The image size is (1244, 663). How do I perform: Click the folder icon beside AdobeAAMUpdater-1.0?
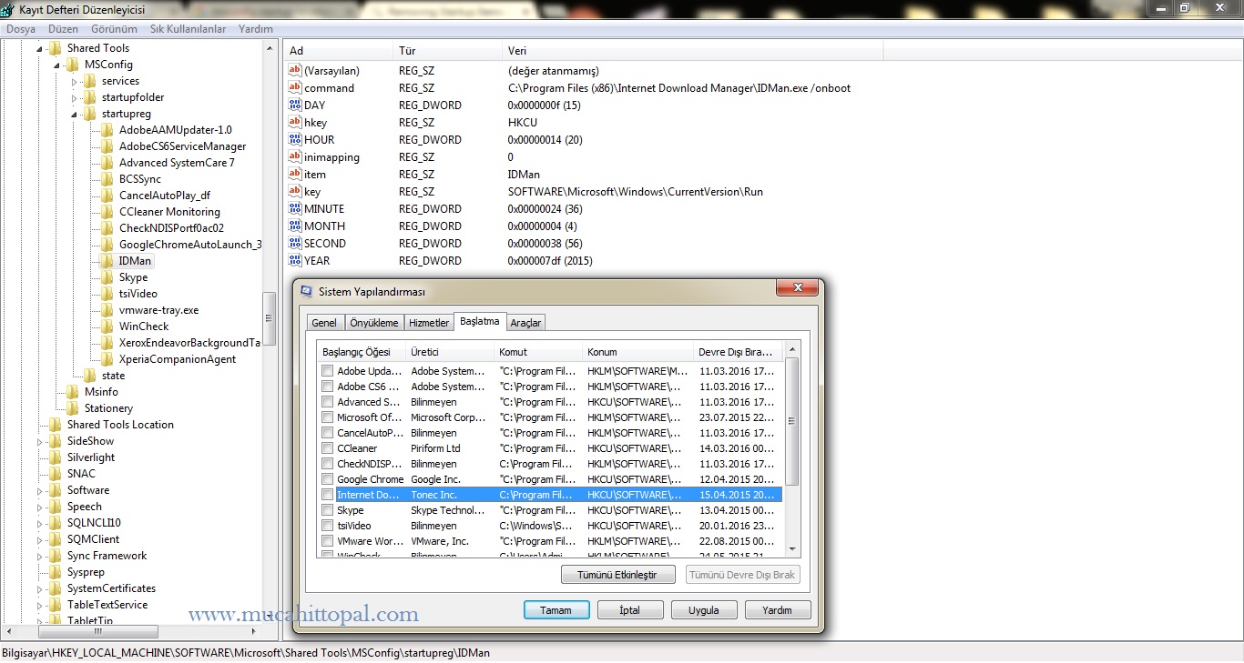107,130
